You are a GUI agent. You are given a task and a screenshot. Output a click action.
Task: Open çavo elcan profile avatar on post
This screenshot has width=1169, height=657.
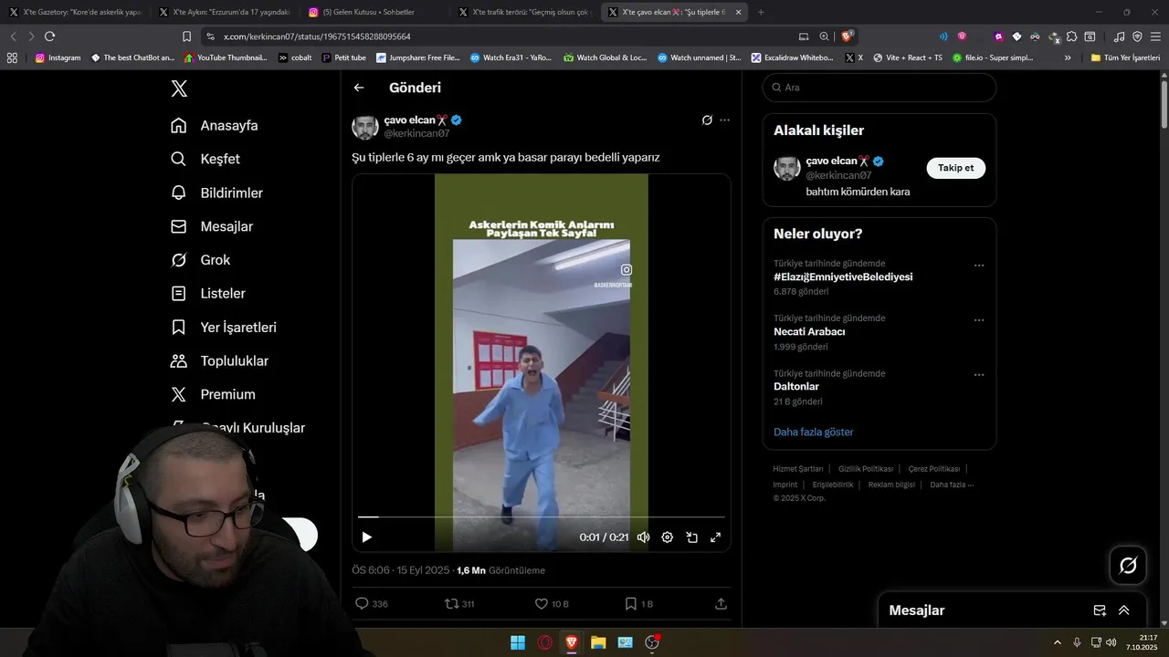[365, 127]
